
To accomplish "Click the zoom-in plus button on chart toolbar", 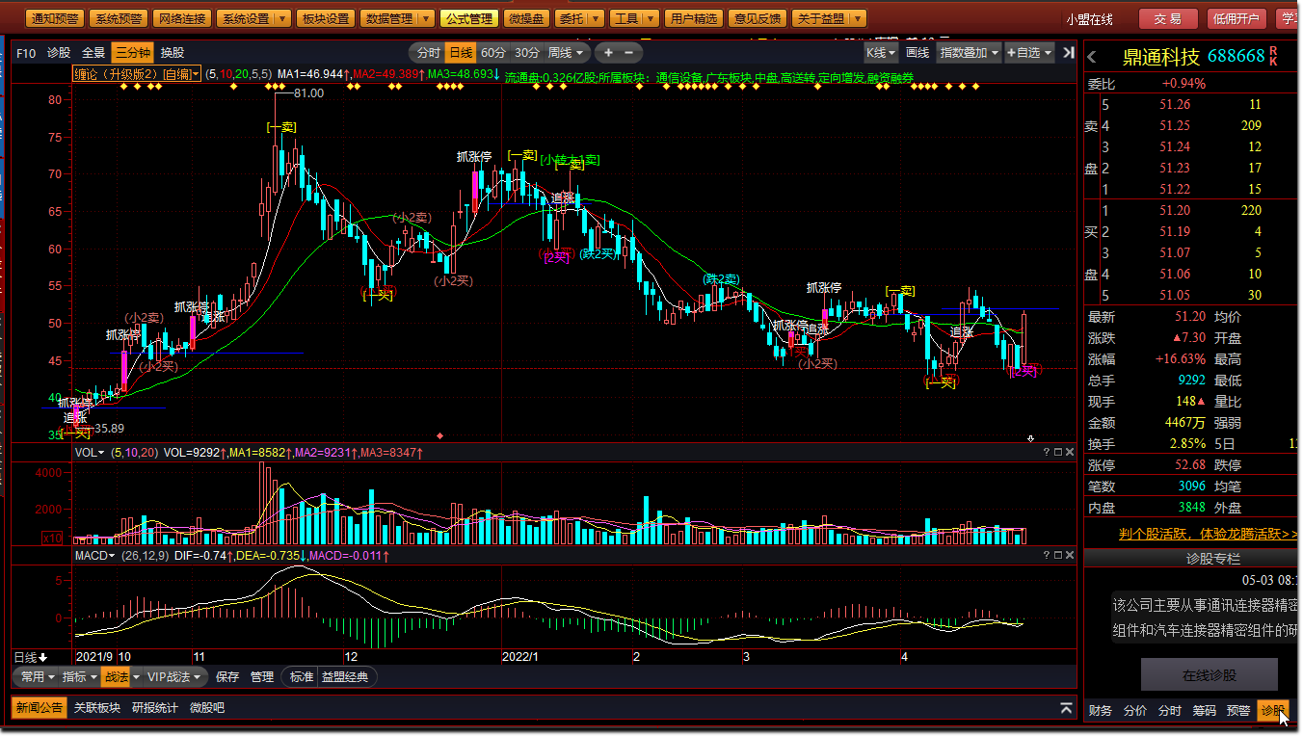I will (x=608, y=52).
